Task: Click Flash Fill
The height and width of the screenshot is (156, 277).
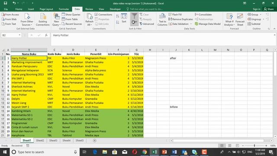Action: tap(175, 14)
